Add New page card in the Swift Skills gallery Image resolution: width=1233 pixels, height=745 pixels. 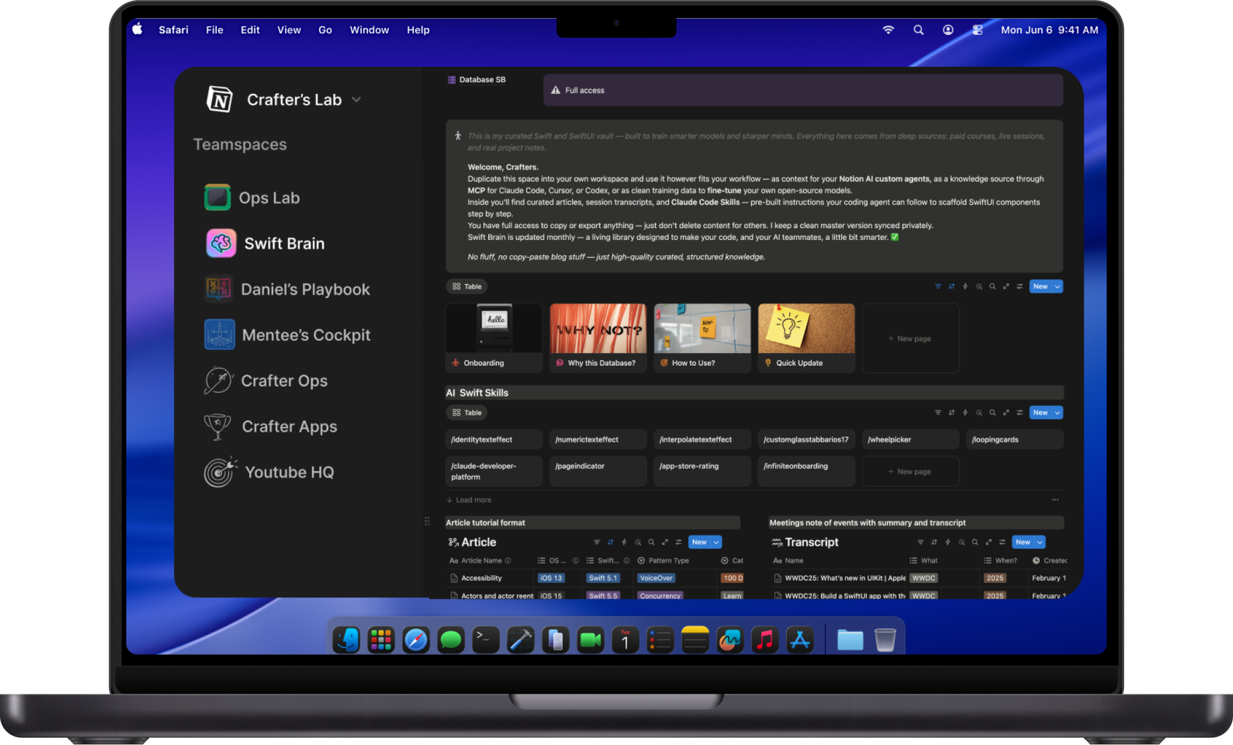tap(910, 472)
